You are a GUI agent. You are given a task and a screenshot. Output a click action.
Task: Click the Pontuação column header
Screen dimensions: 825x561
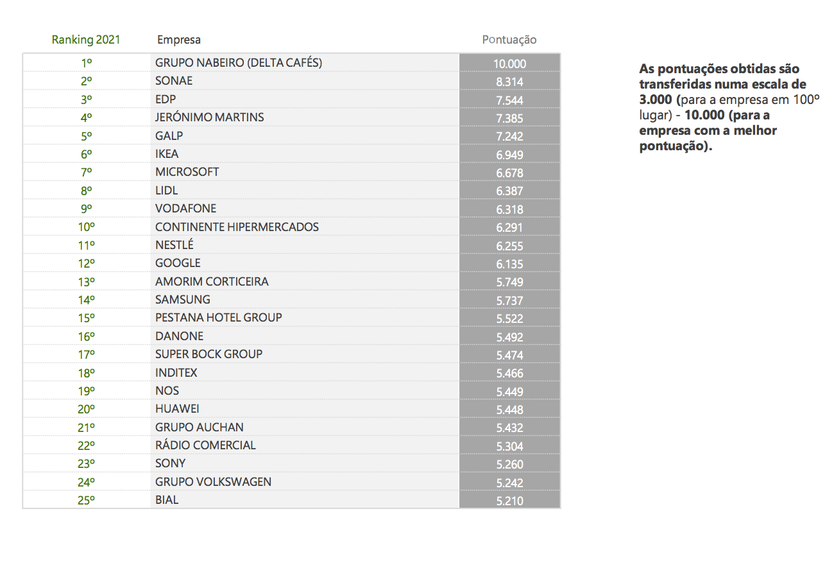[x=509, y=40]
